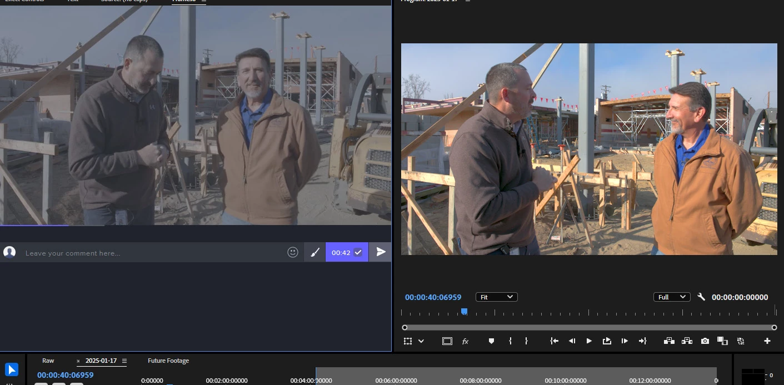
Task: Select the Selection tool arrow
Action: 12,369
